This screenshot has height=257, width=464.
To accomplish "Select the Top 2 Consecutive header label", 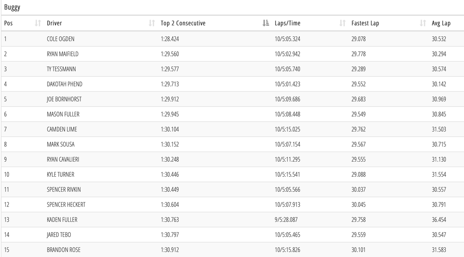I will point(183,23).
